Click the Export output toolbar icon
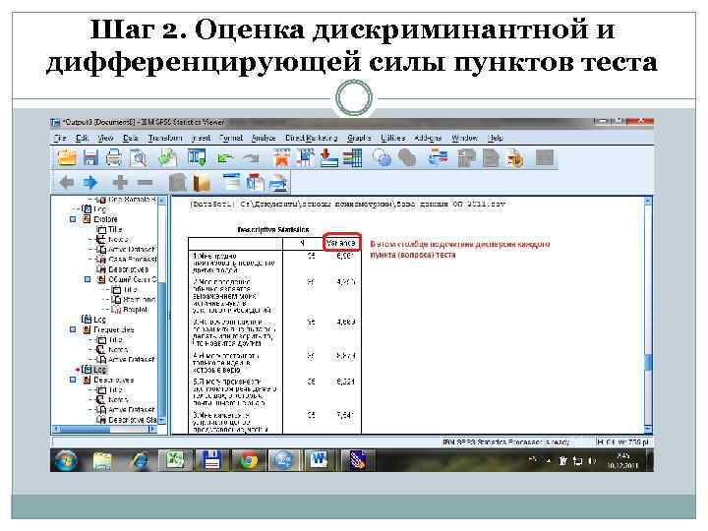This screenshot has width=708, height=531. click(167, 158)
